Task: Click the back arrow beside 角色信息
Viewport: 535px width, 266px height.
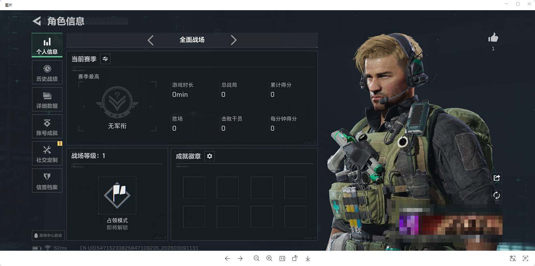Action: point(37,21)
